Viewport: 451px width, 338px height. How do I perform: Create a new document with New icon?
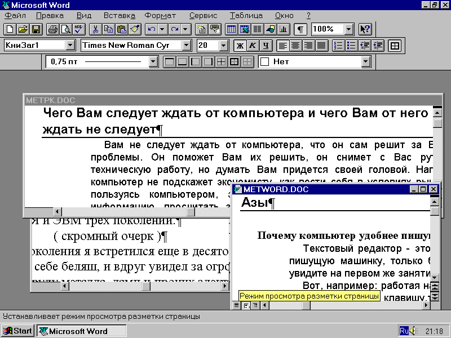10,29
